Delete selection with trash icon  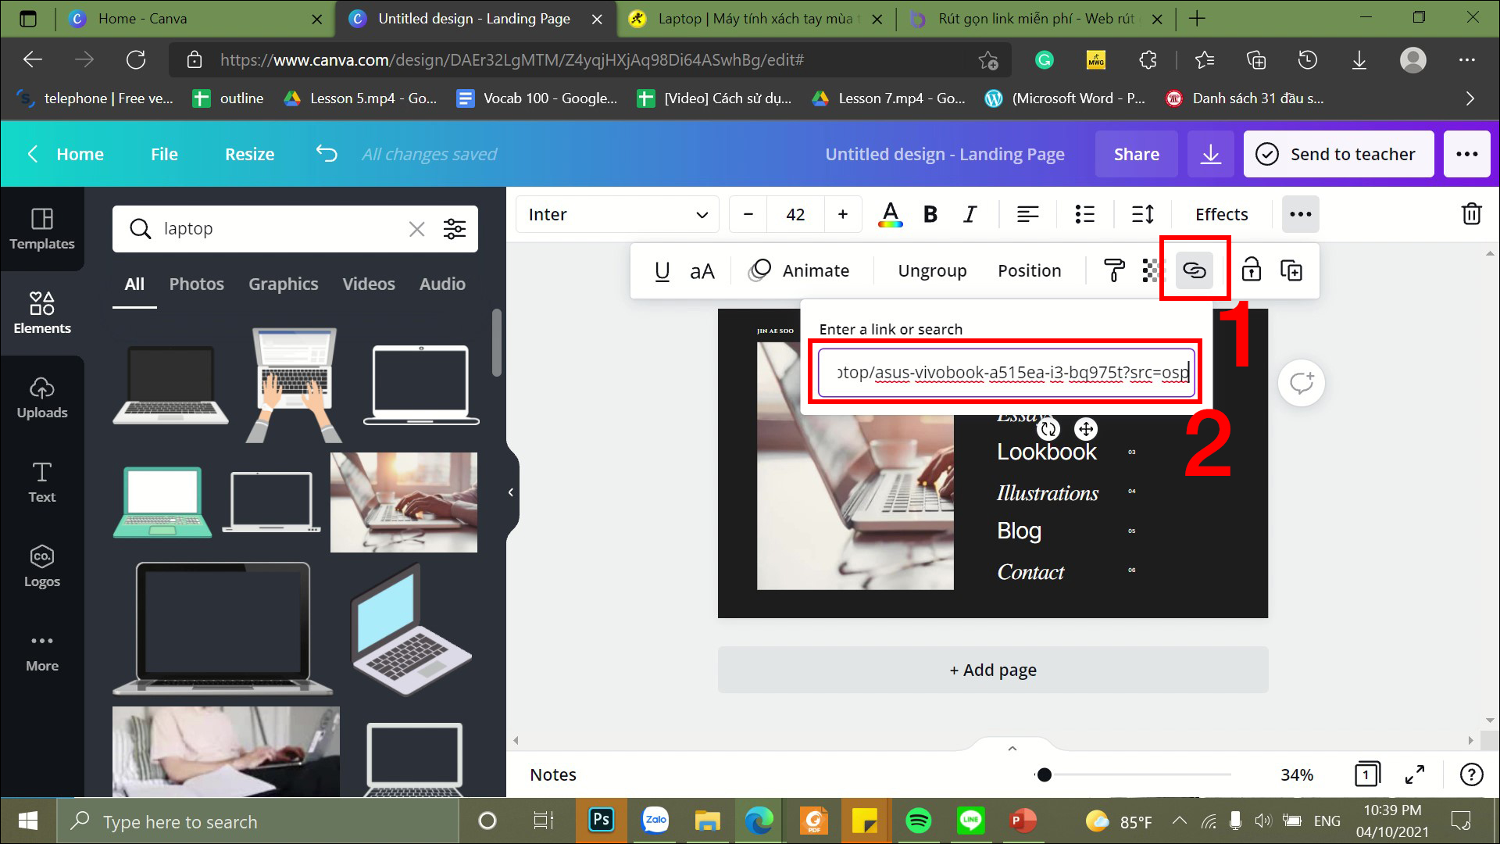(1471, 214)
